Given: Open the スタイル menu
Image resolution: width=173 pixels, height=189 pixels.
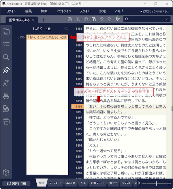Looking at the screenshot, I should coord(85,11).
